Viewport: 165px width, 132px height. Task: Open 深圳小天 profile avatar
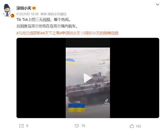(7, 10)
